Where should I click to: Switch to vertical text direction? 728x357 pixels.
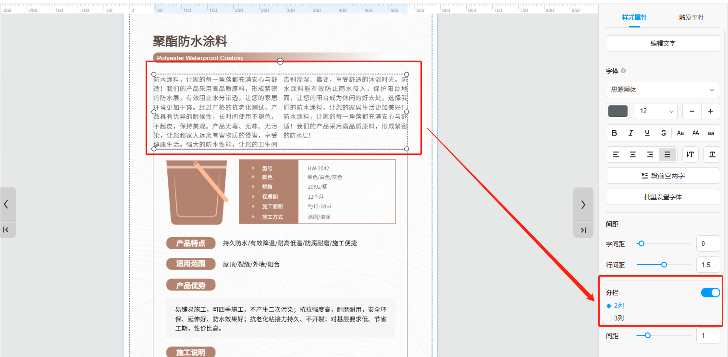tap(691, 154)
